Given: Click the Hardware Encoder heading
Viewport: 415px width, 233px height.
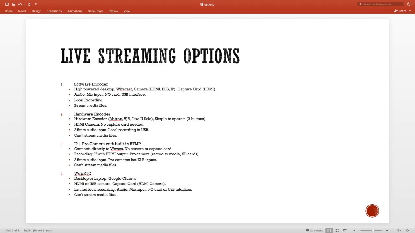Looking at the screenshot, I should click(x=92, y=114).
